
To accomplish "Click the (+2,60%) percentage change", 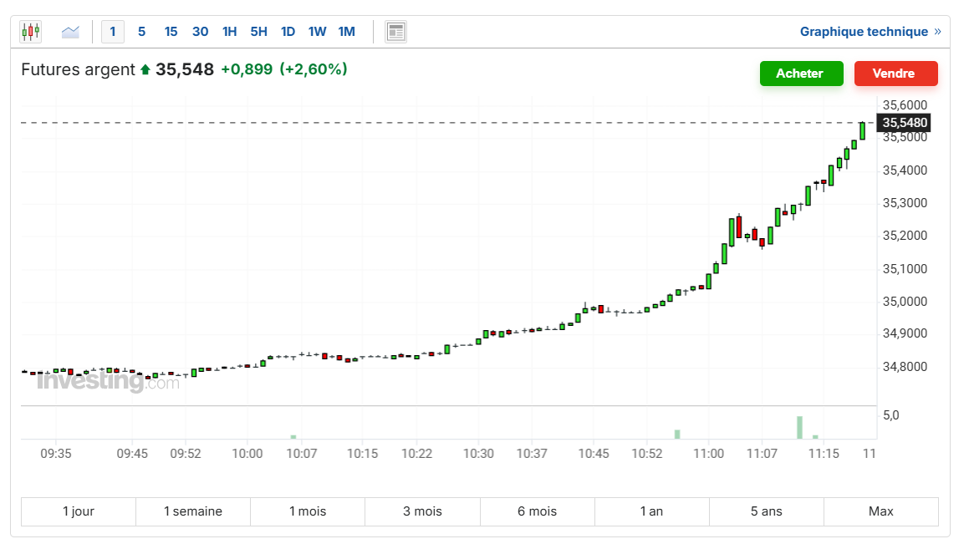I will (x=314, y=69).
